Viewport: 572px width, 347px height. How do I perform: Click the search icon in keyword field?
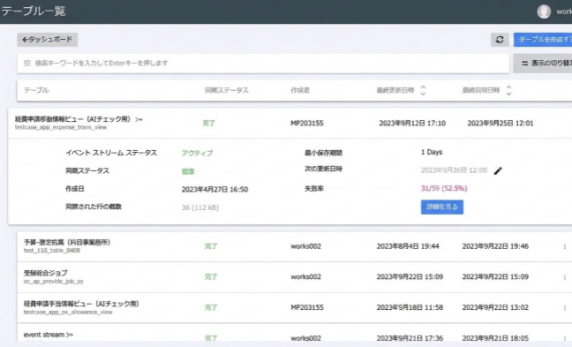point(27,63)
